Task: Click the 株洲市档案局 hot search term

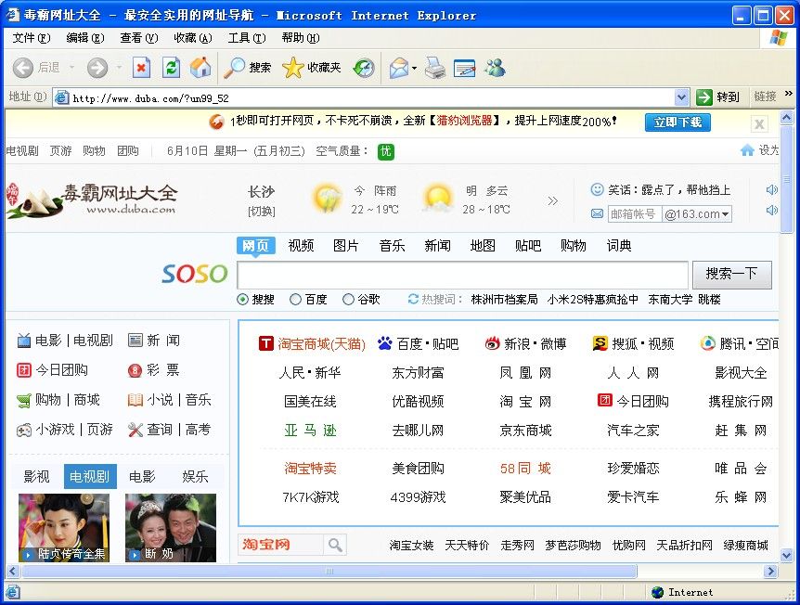Action: click(x=504, y=300)
